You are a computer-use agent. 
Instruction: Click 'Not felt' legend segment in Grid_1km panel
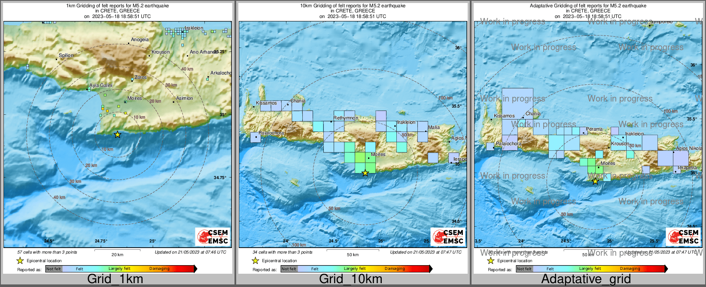(54, 269)
